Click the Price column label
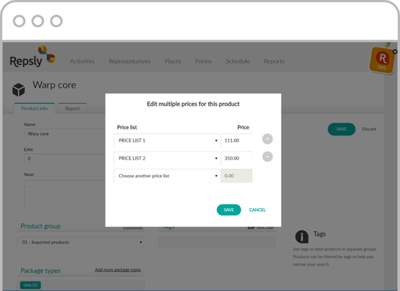Screen dimensions: 400x291 [243, 127]
